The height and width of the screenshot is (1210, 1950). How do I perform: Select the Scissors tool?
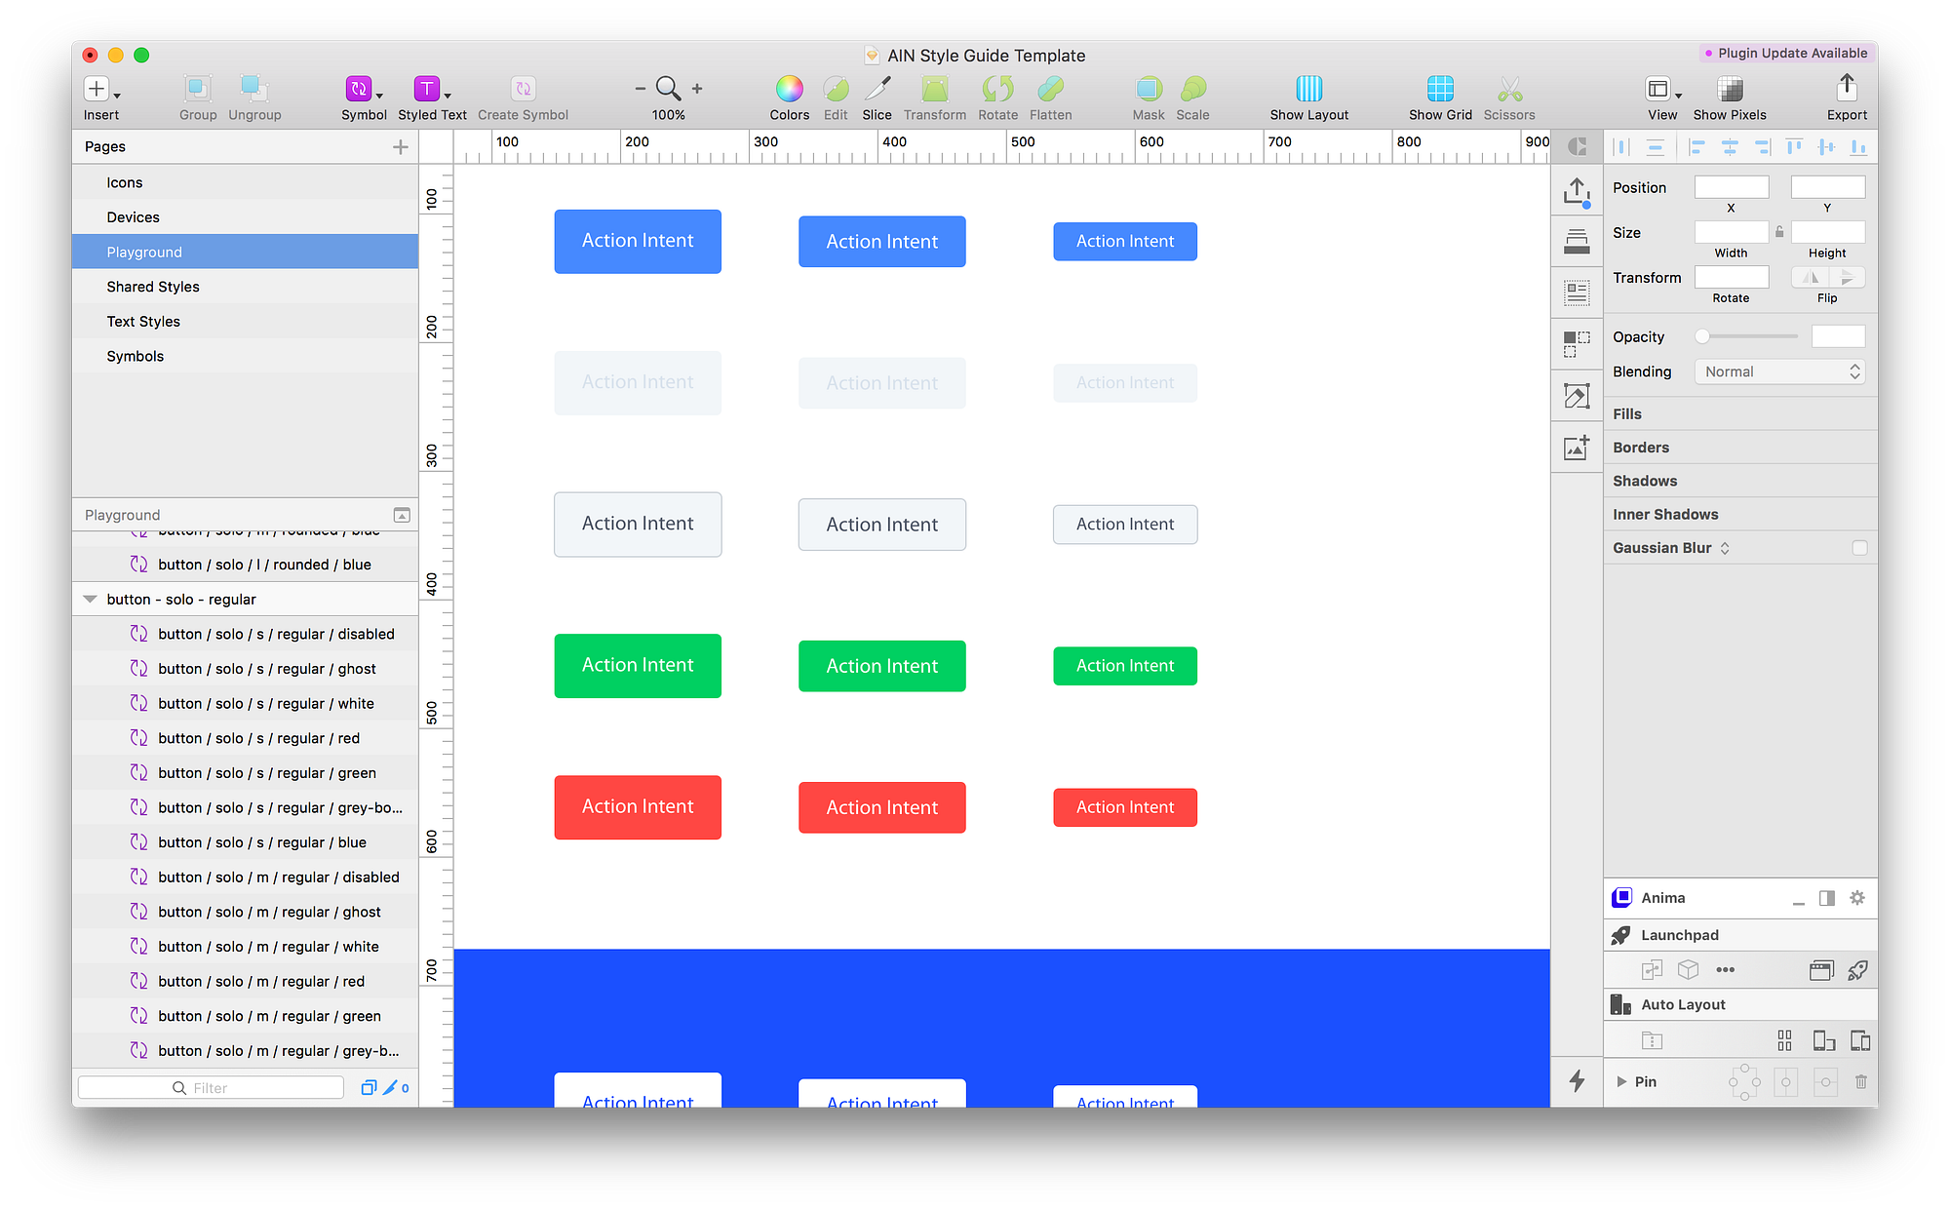point(1509,89)
